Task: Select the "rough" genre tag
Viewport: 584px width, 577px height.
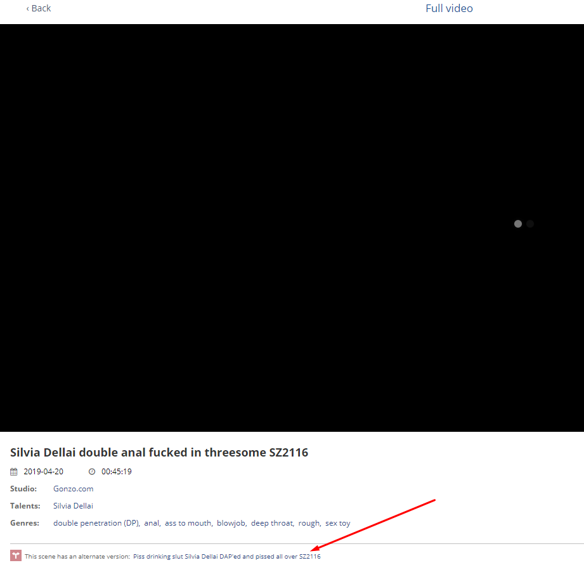Action: (x=309, y=523)
